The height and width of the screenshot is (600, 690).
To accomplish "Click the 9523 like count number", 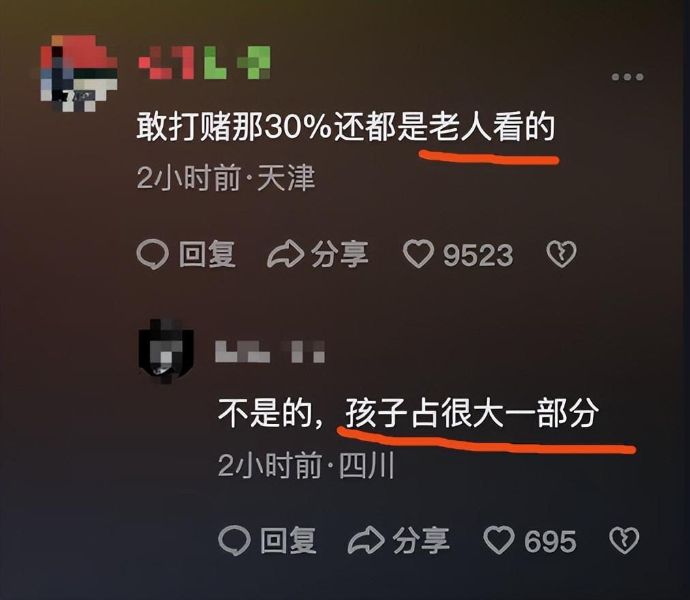I will tap(478, 255).
